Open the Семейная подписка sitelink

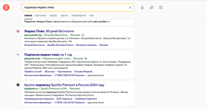[x=86, y=99]
